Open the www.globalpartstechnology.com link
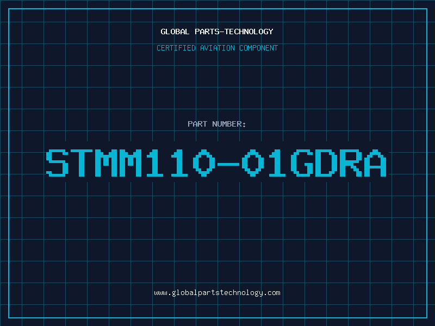 pos(217,293)
